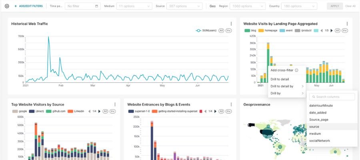Toggle /product/ legend item
The height and width of the screenshot is (160, 360).
(x=303, y=30)
